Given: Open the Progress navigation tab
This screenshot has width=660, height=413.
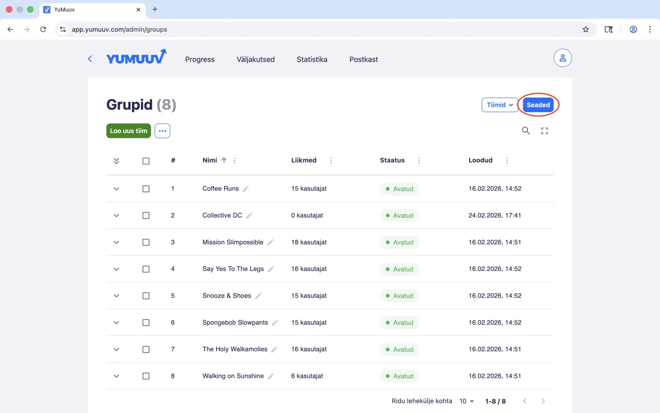Looking at the screenshot, I should (200, 59).
